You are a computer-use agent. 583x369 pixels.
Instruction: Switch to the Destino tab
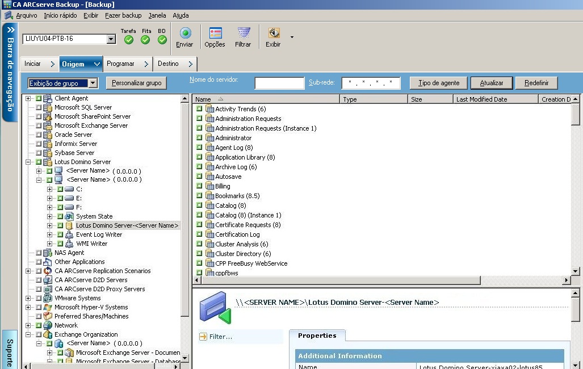pos(175,64)
